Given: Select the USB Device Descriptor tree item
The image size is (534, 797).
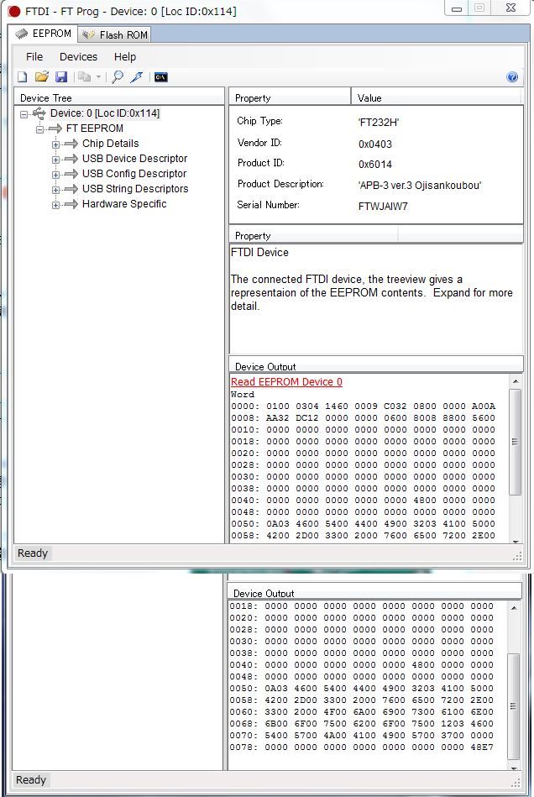Looking at the screenshot, I should pyautogui.click(x=134, y=159).
